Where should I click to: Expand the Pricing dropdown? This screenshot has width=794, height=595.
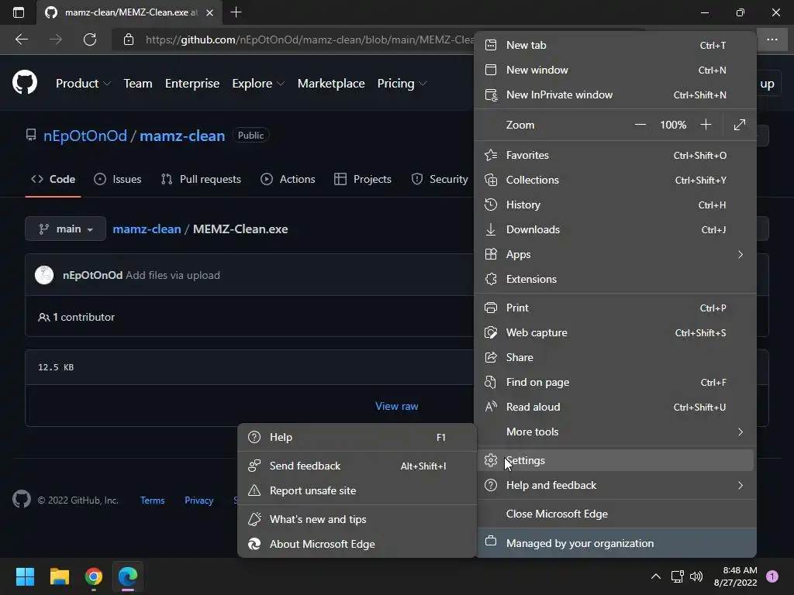click(402, 84)
